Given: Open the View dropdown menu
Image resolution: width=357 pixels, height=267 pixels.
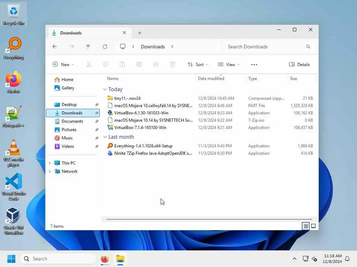Looking at the screenshot, I should click(x=229, y=64).
